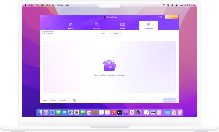This screenshot has height=132, width=219.
Task: Expand the Save to path dropdown
Action: 60,100
